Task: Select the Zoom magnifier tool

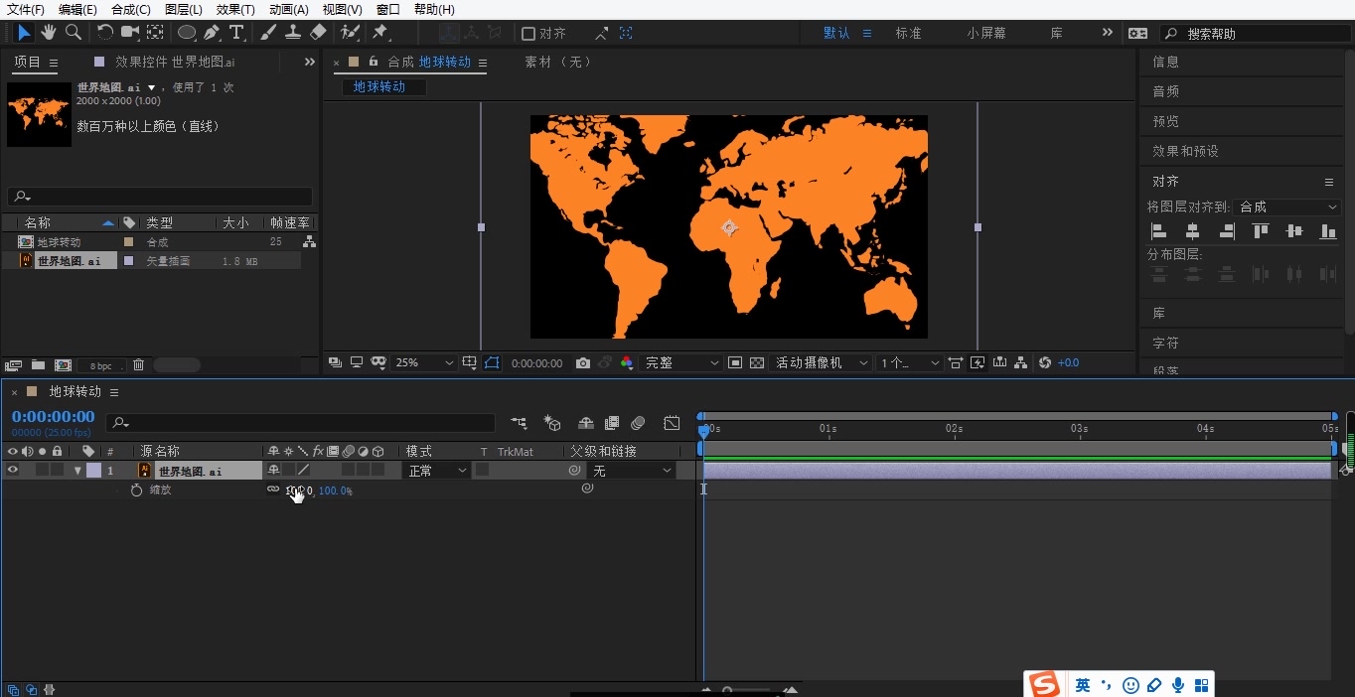Action: (x=74, y=33)
